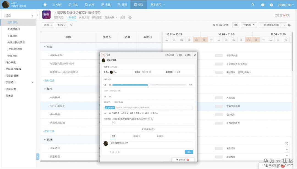Click the blue 发表 publish comment button
Viewport: 297px width, 169px height.
point(189,152)
